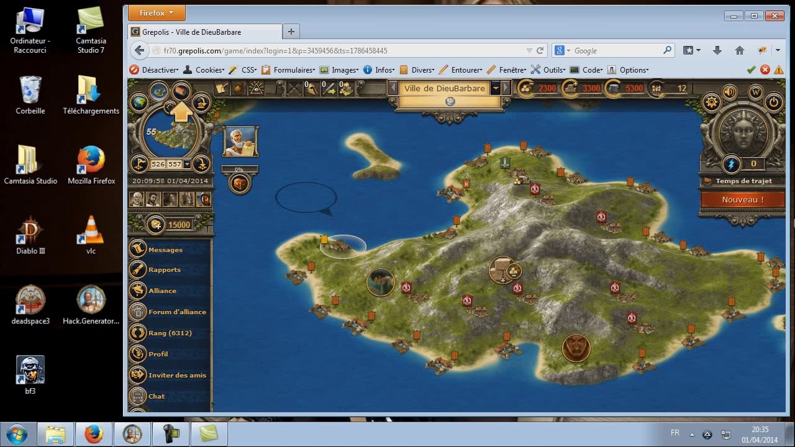Expand the Temps de trajet panel
This screenshot has width=795, height=447.
[743, 181]
